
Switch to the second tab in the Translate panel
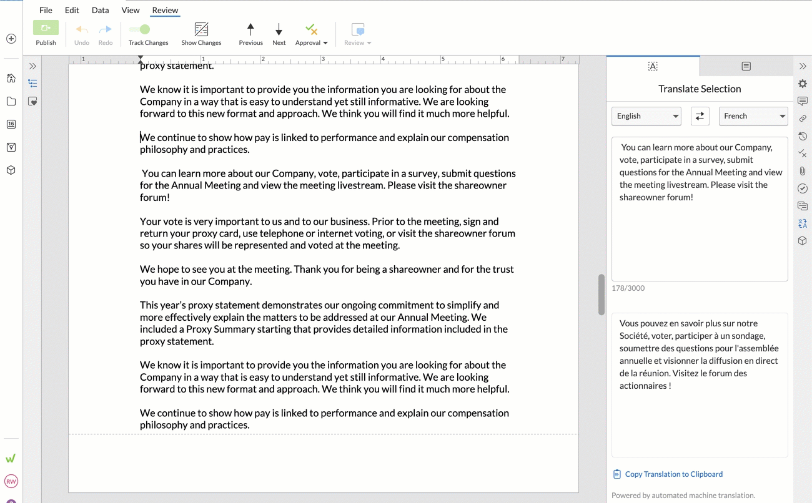coord(746,66)
